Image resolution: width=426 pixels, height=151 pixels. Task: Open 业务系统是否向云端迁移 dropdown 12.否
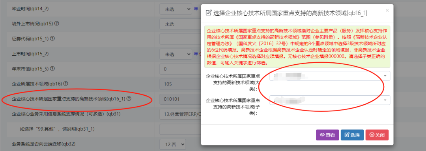click(x=172, y=144)
